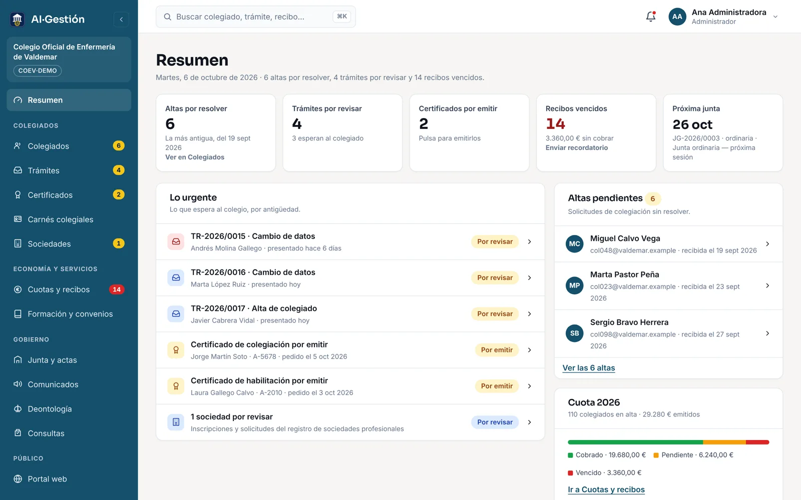This screenshot has height=500, width=801.
Task: Click Ir a Cuotas y recibos link
Action: [x=606, y=489]
